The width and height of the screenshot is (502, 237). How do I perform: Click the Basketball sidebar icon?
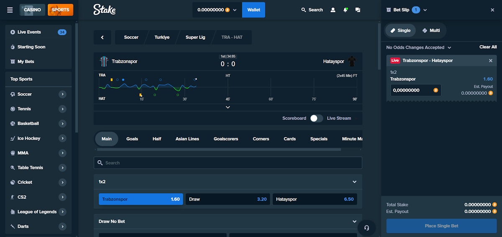13,124
